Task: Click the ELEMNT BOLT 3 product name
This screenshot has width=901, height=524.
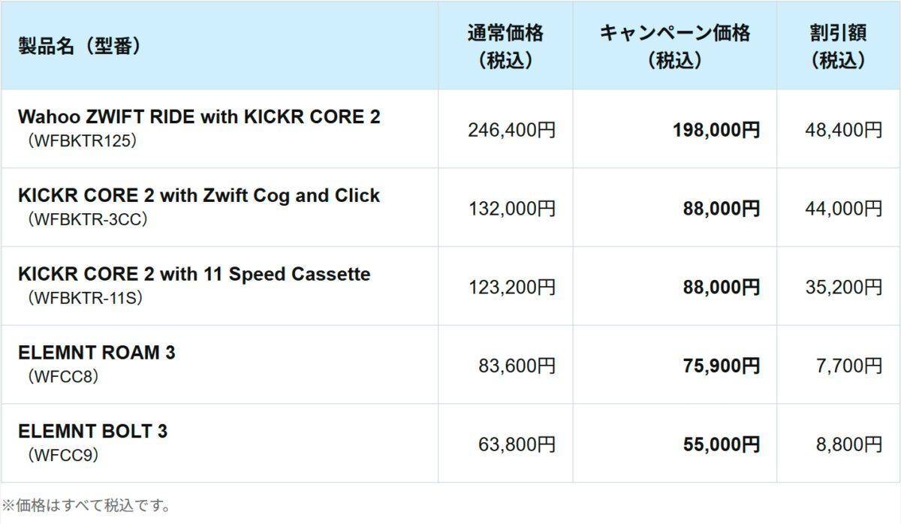Action: point(93,432)
